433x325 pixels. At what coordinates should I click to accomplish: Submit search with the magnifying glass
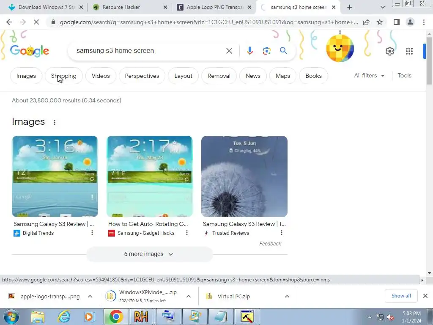(283, 51)
